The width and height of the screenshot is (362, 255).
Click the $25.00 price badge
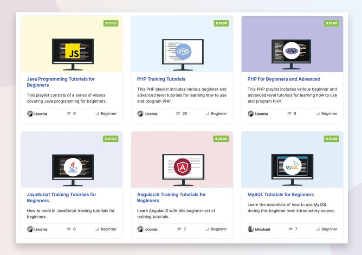click(x=331, y=139)
